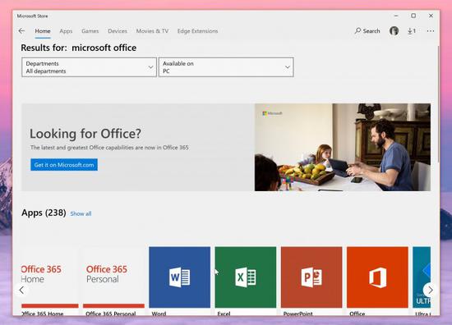Switch to the Apps tab
Image resolution: width=452 pixels, height=325 pixels.
(x=66, y=31)
